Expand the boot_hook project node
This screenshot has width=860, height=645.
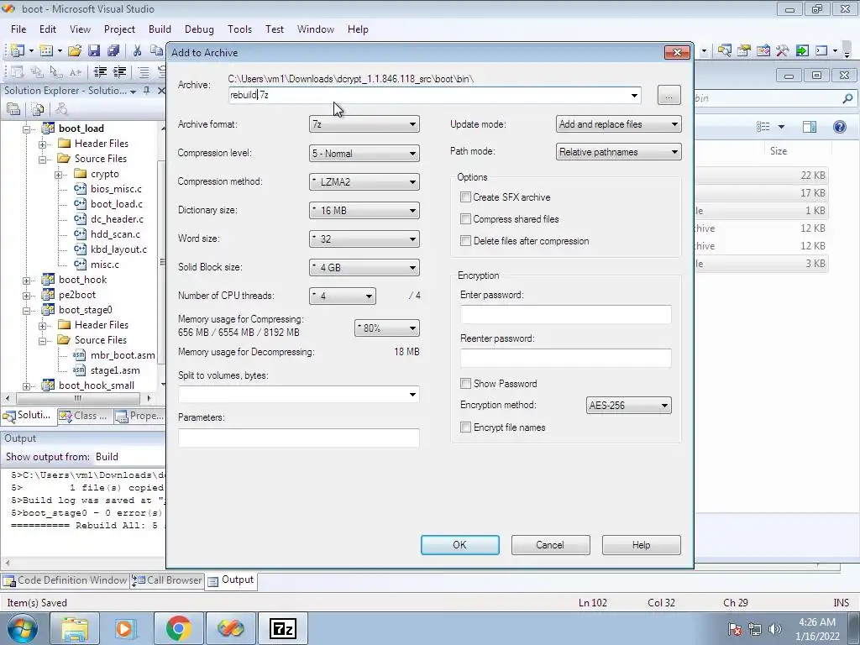pyautogui.click(x=26, y=281)
